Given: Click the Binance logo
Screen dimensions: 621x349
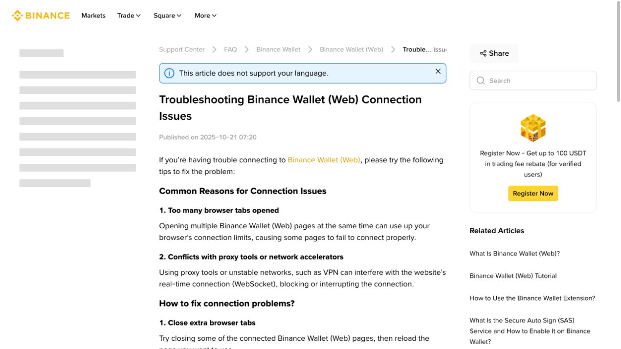Looking at the screenshot, I should pyautogui.click(x=41, y=16).
